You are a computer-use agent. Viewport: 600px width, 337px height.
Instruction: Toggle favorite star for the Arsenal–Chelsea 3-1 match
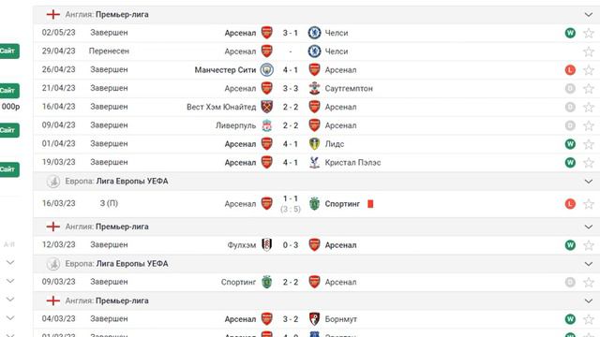tap(589, 33)
